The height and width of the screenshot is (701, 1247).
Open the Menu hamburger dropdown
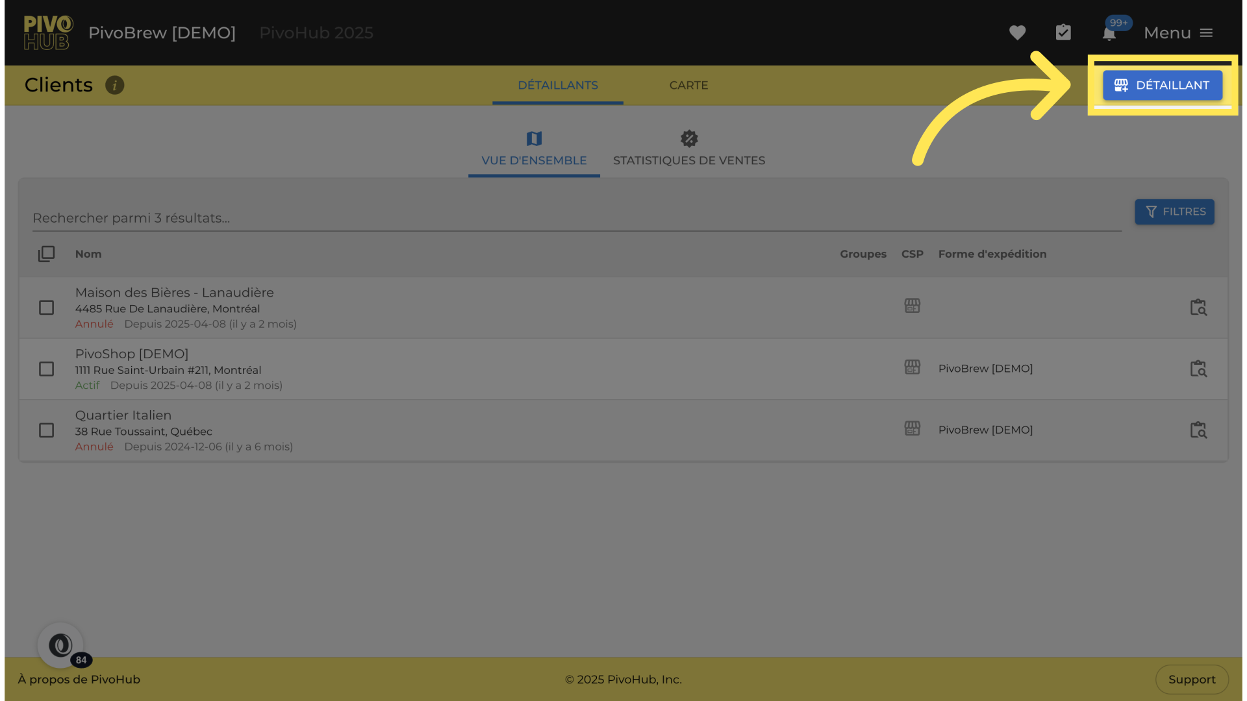[x=1178, y=32]
